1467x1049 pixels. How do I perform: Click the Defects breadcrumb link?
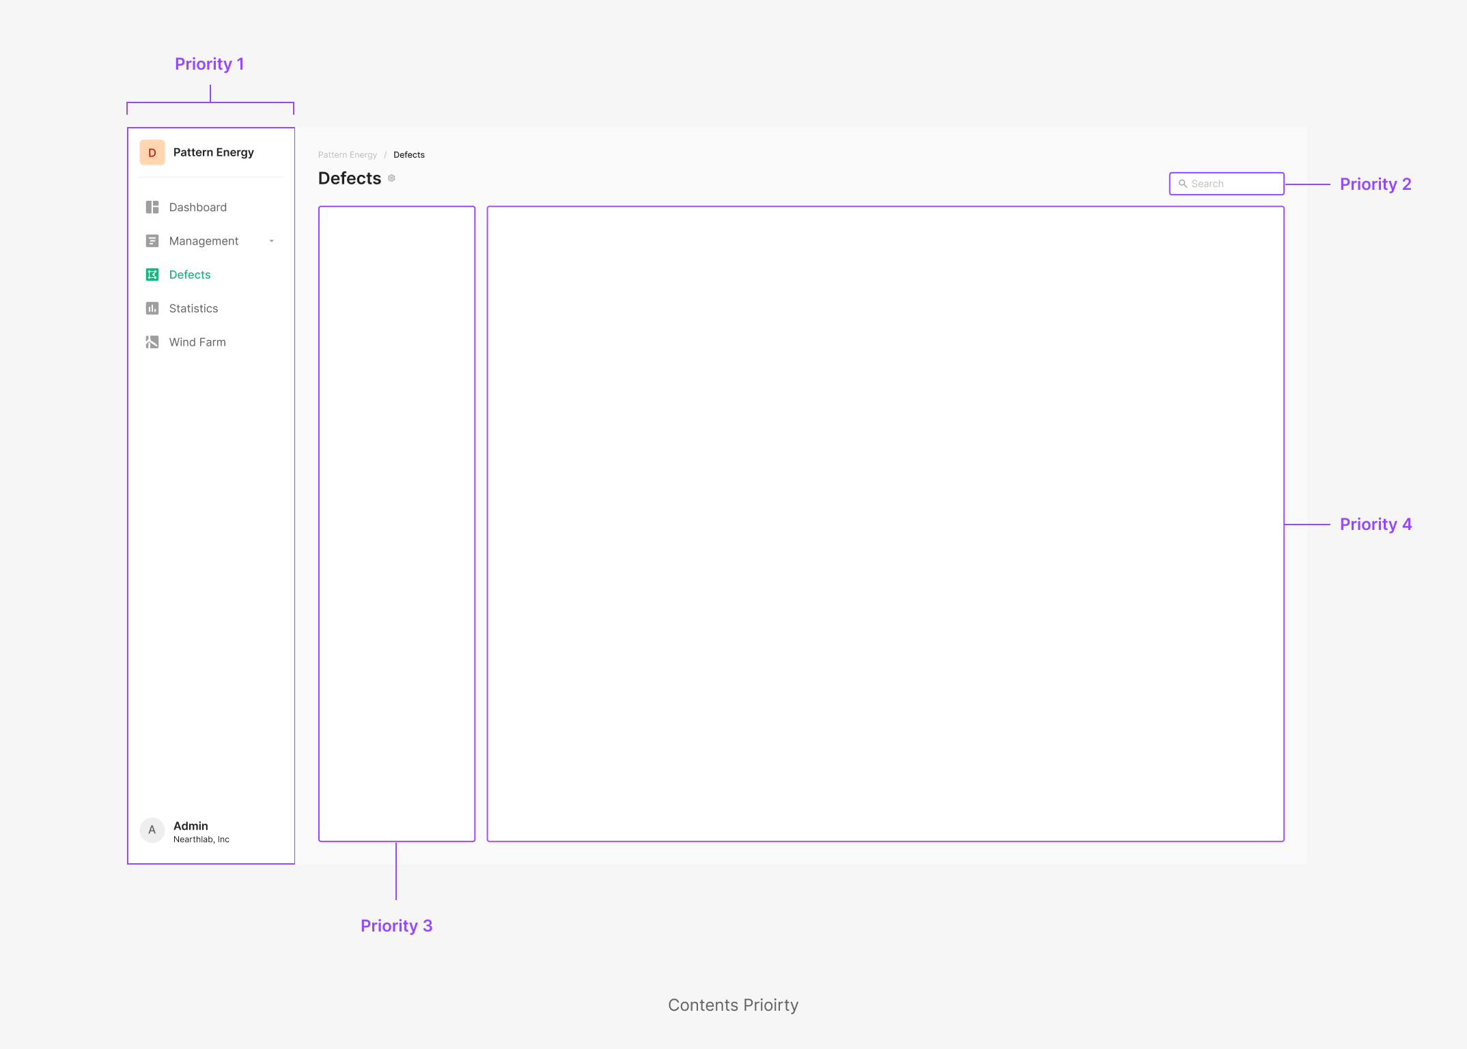coord(408,155)
